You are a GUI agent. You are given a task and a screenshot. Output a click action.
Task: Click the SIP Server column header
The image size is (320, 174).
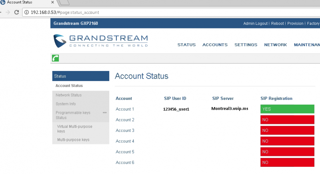(223, 98)
